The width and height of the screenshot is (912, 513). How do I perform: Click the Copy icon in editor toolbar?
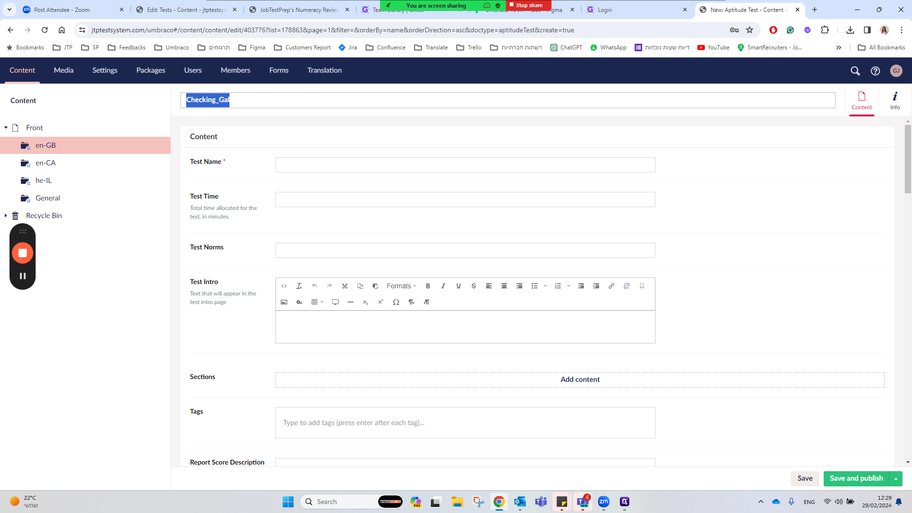point(360,286)
